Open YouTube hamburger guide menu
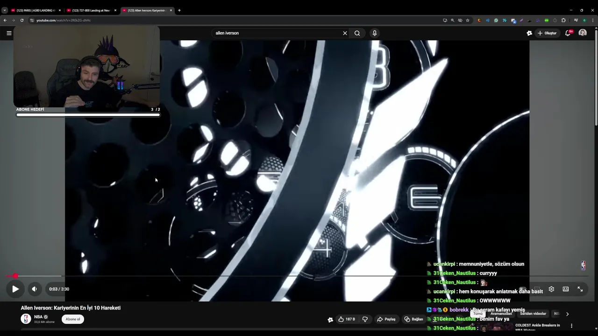Screen dimensions: 598x336 (x=9, y=33)
